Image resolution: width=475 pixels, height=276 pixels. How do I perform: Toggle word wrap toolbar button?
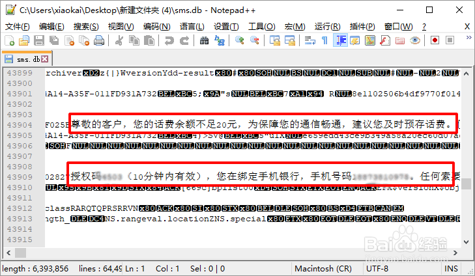[310, 40]
